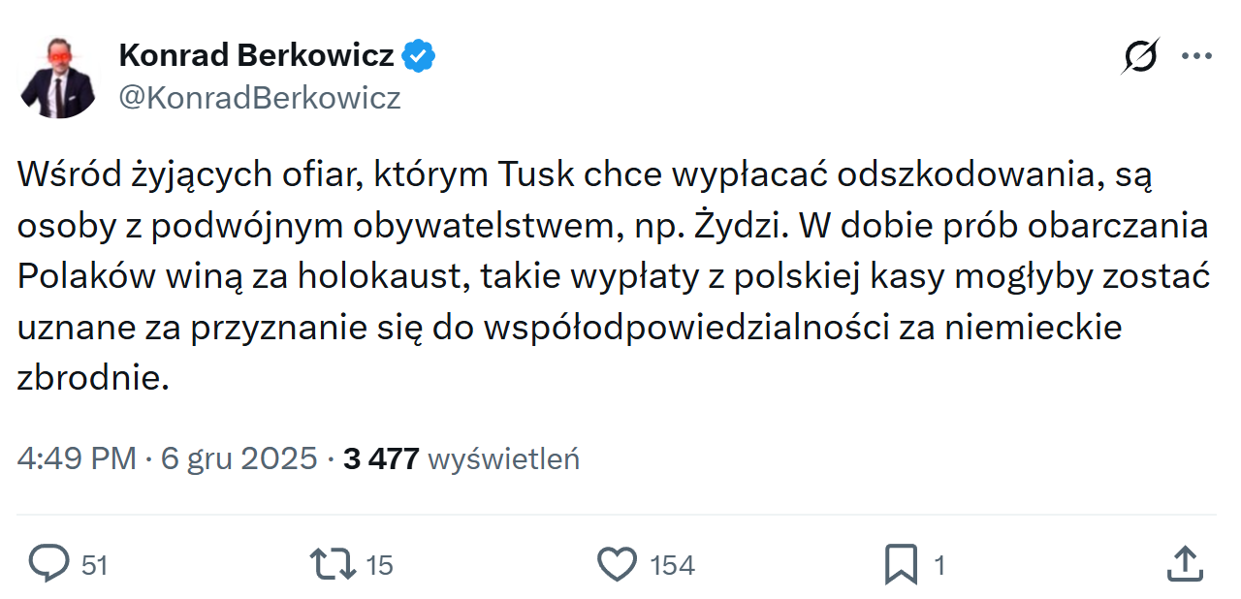Click the blue verified badge
The width and height of the screenshot is (1241, 599).
coord(419,56)
